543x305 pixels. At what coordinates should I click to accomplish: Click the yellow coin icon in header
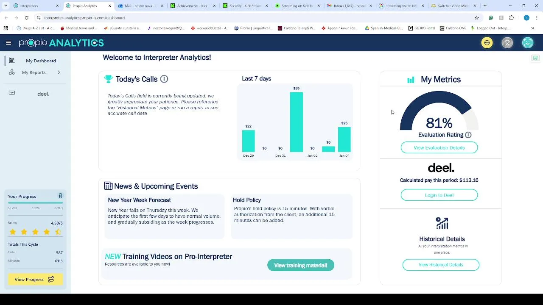[x=487, y=43]
